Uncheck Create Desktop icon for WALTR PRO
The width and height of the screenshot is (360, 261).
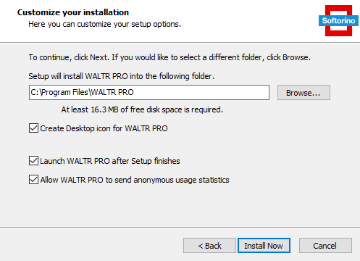coord(33,128)
